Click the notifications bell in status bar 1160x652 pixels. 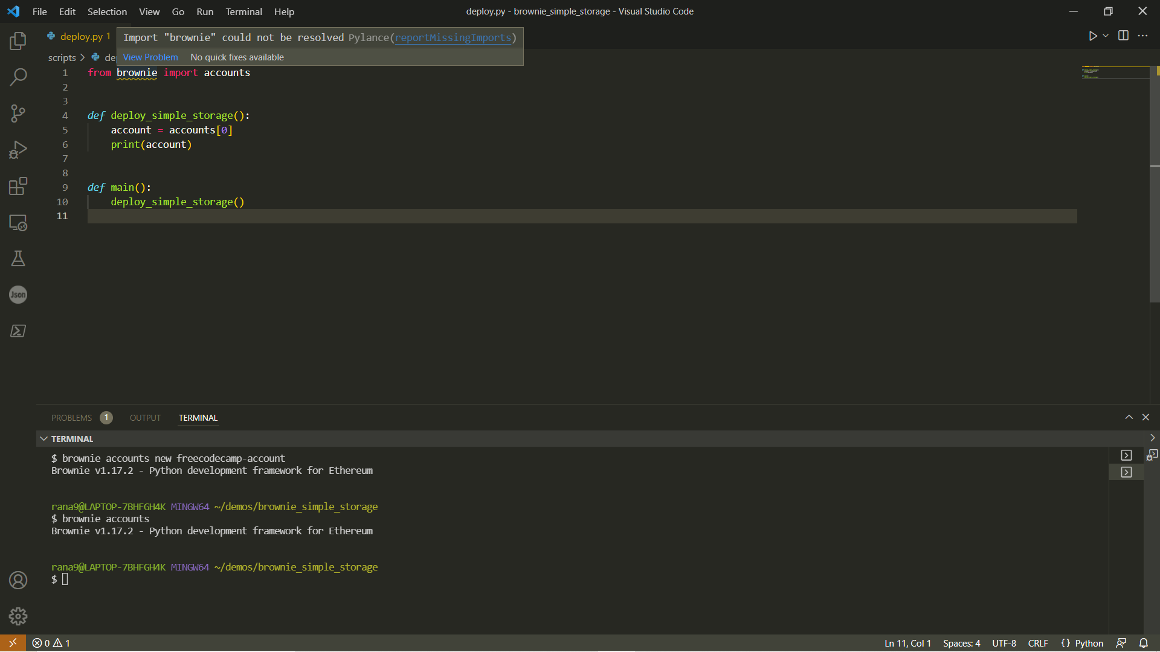[1144, 643]
